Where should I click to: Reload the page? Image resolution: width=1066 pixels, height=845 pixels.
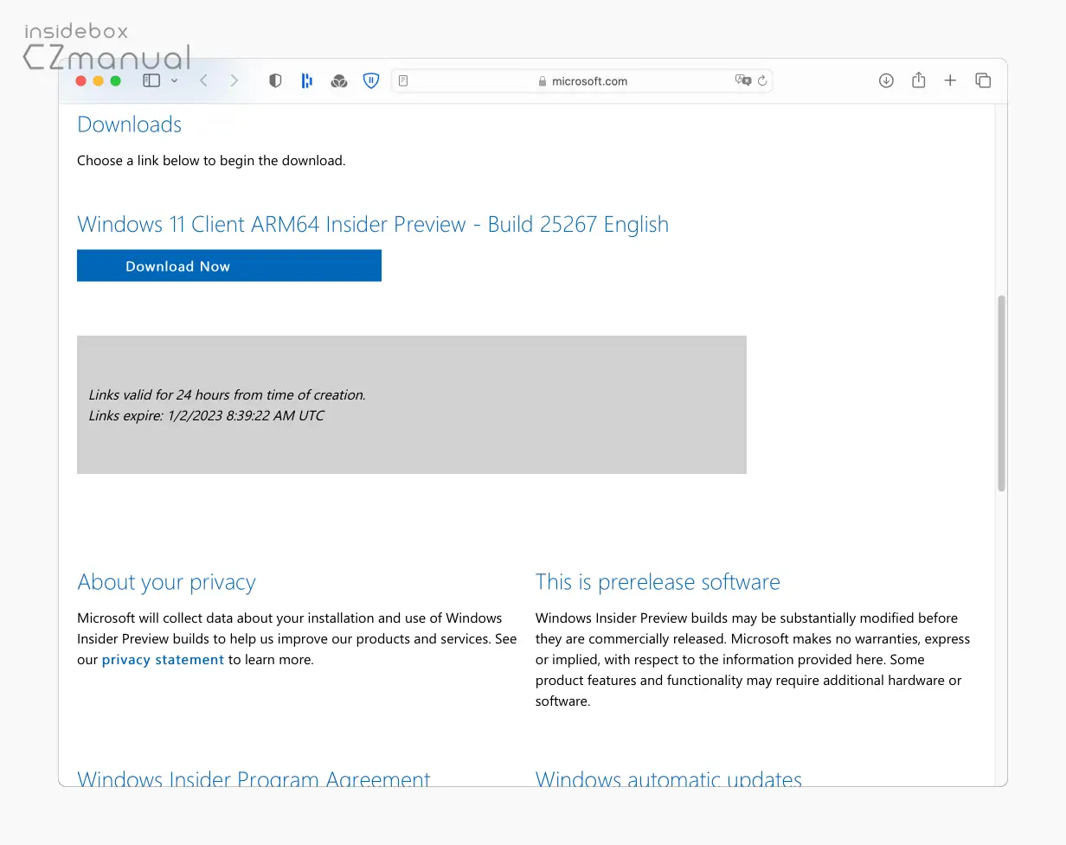click(762, 80)
